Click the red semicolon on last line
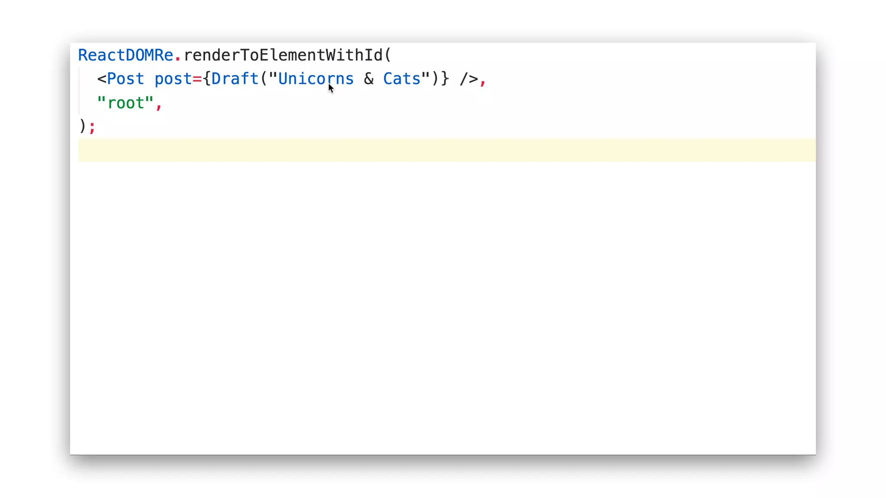The height and width of the screenshot is (498, 886). (92, 127)
